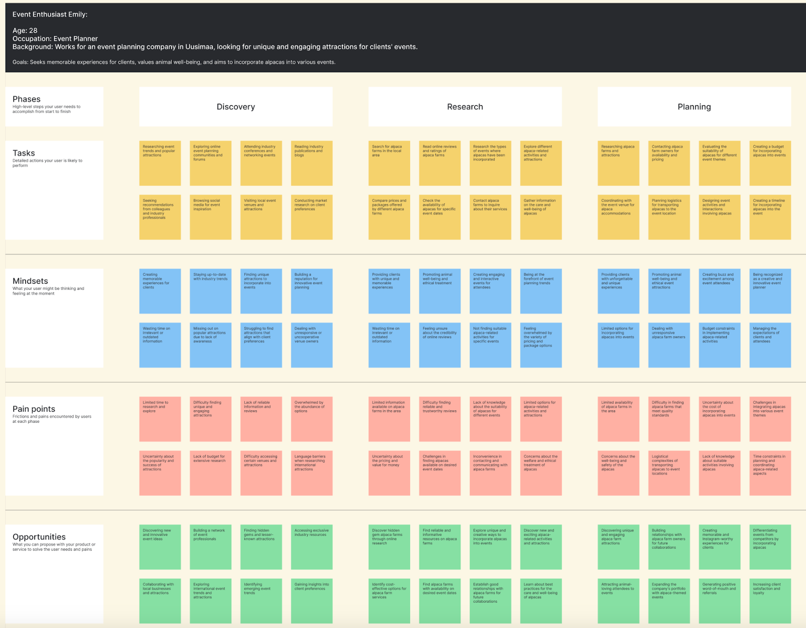The height and width of the screenshot is (628, 806).
Task: Select 'Language barriers when researching' pink sticky
Action: point(312,473)
